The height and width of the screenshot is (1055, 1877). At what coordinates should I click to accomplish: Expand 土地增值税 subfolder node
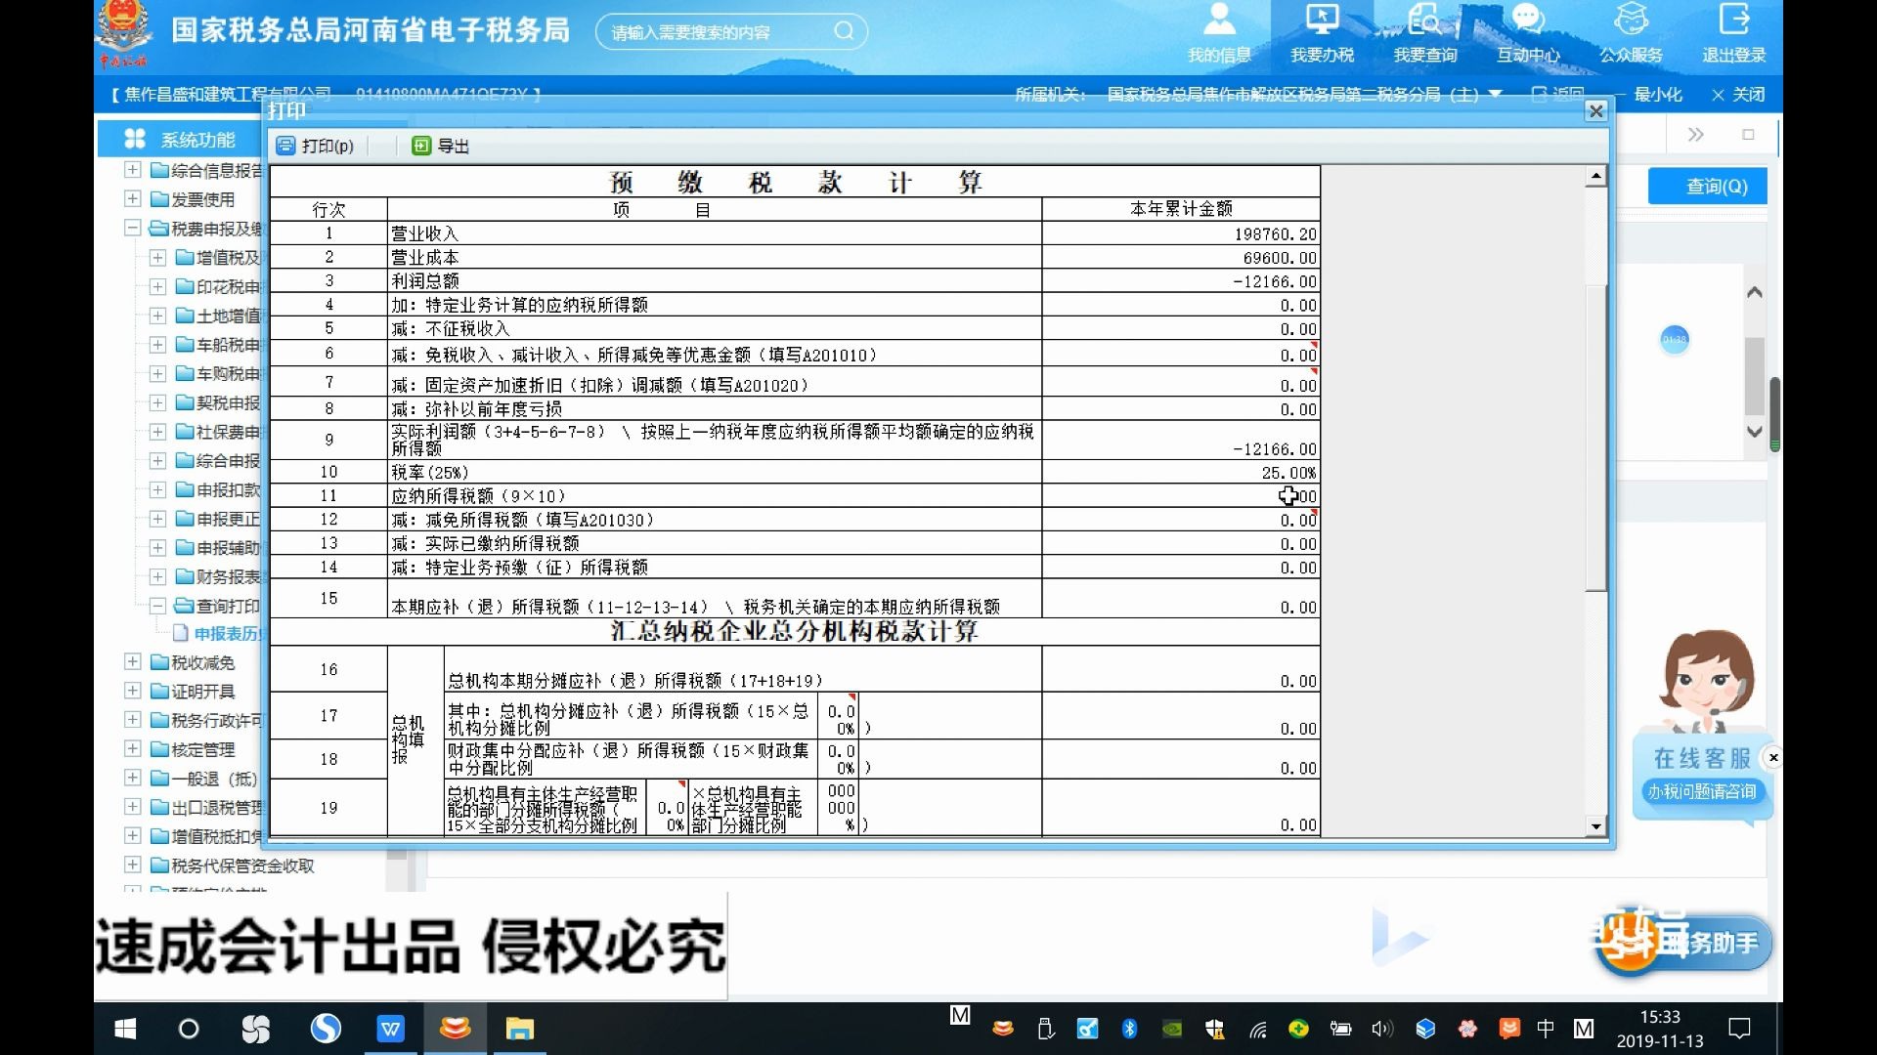157,316
